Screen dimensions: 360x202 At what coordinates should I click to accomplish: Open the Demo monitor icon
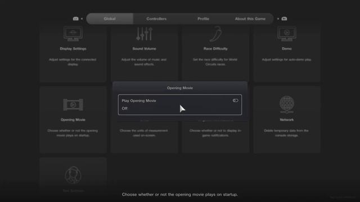[x=287, y=34]
